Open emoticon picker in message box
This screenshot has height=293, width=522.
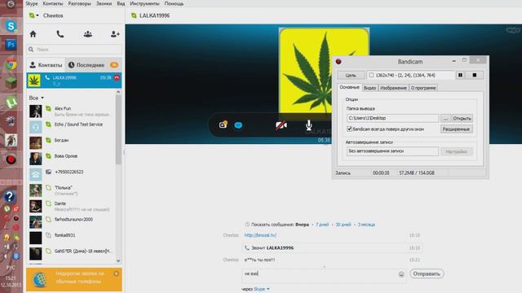(x=401, y=274)
